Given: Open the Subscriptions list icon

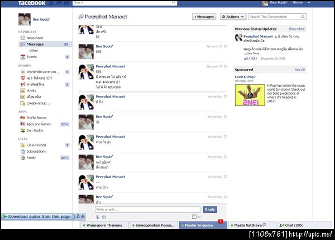Looking at the screenshot, I should click(x=23, y=151).
